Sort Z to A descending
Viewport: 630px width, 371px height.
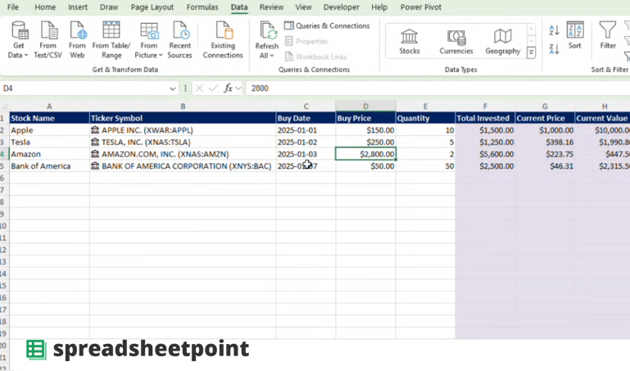coord(554,49)
